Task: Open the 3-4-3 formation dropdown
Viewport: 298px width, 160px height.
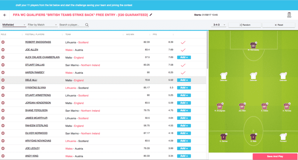Action: pyautogui.click(x=219, y=25)
